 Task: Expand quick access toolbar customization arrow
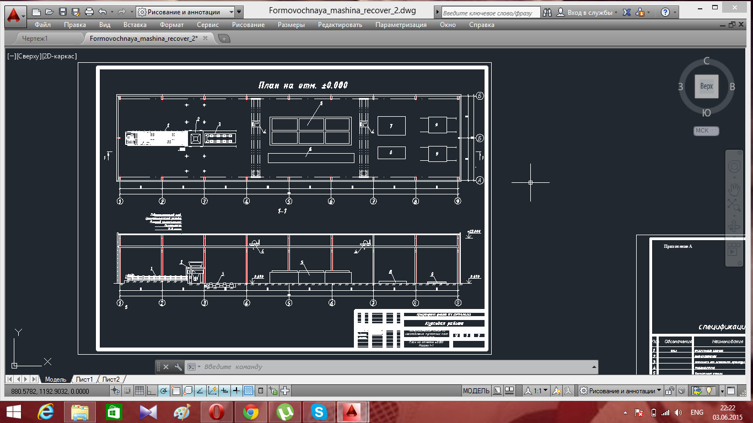coord(239,12)
